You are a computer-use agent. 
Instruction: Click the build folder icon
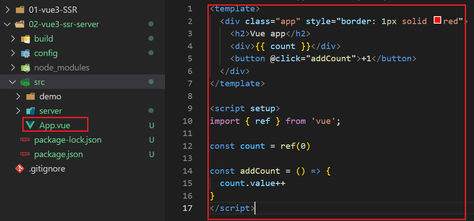(25, 39)
